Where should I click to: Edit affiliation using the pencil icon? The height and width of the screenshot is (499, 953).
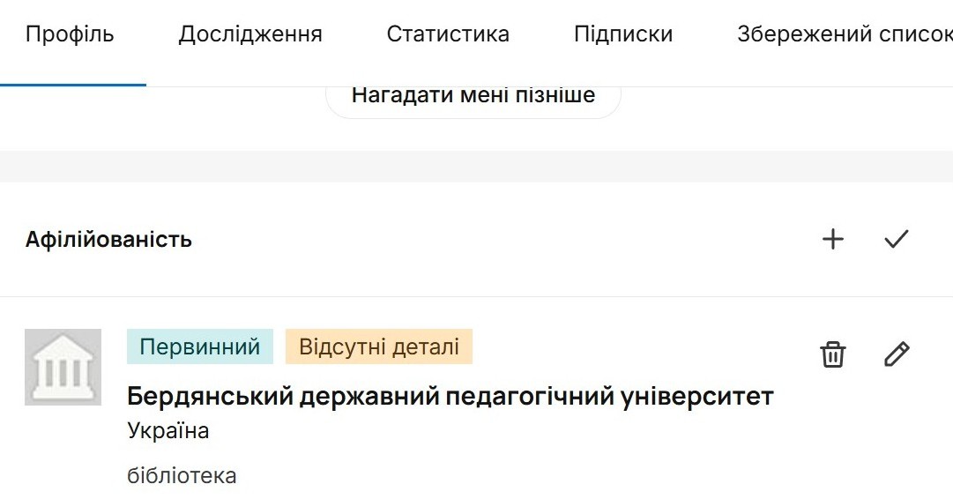pyautogui.click(x=896, y=354)
